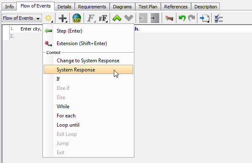The image size is (252, 163).
Task: Click the globe hyperlink icon
Action: pos(77,18)
